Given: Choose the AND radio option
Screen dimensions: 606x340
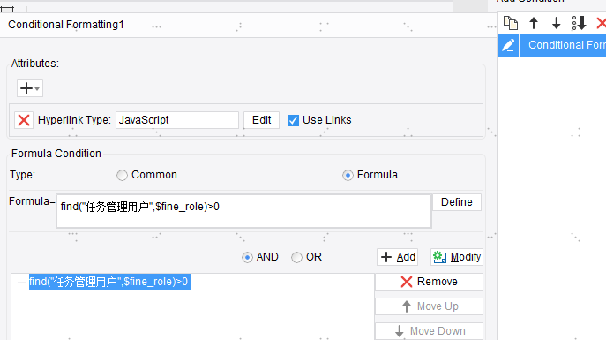Looking at the screenshot, I should tap(247, 257).
